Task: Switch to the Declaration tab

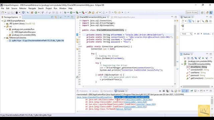Action: (x=107, y=91)
